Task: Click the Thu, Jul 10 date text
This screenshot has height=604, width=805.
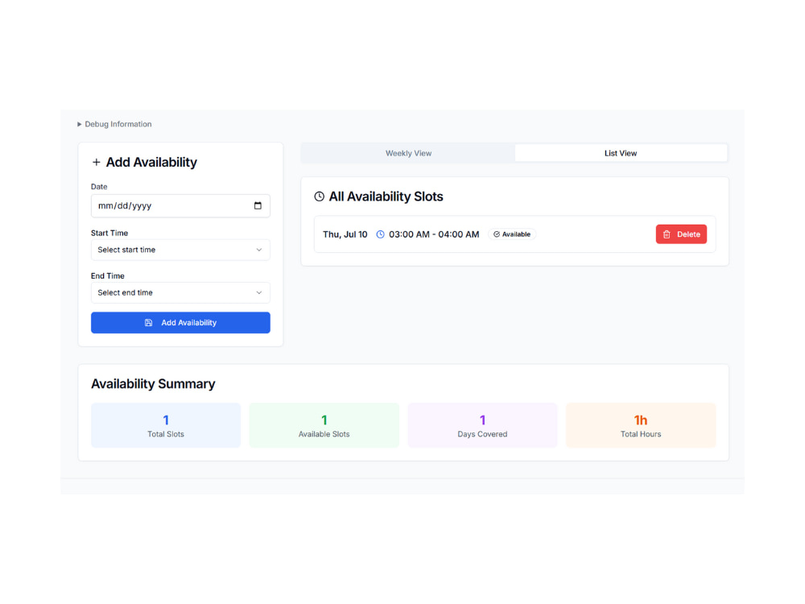Action: [345, 234]
